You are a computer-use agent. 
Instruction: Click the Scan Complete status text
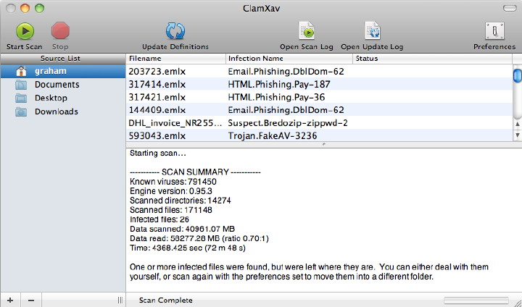(x=166, y=300)
